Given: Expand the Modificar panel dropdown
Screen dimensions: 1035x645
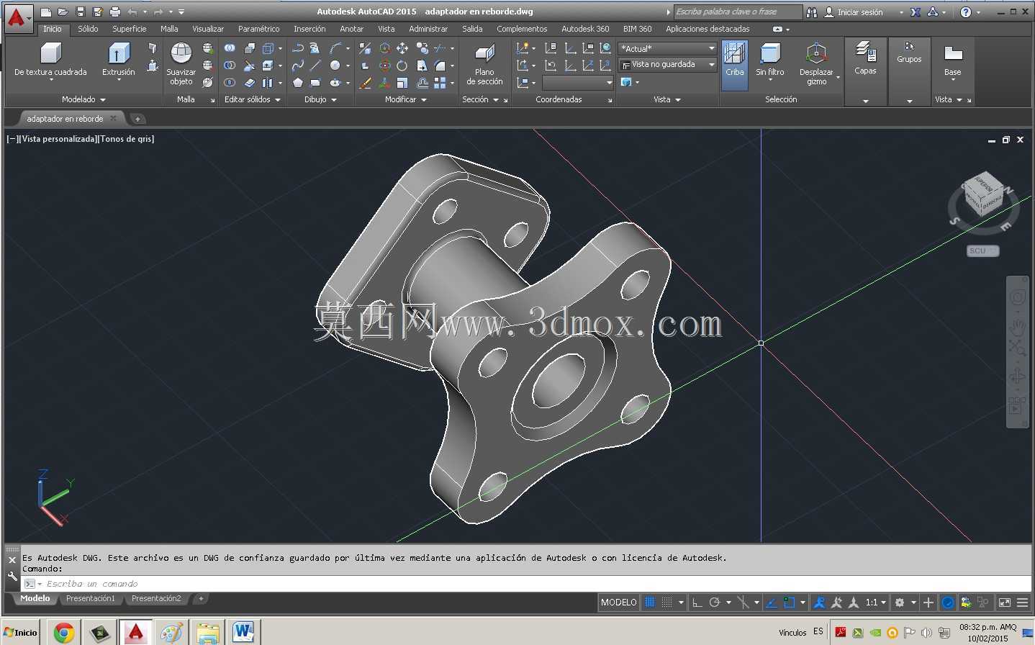Looking at the screenshot, I should point(405,99).
